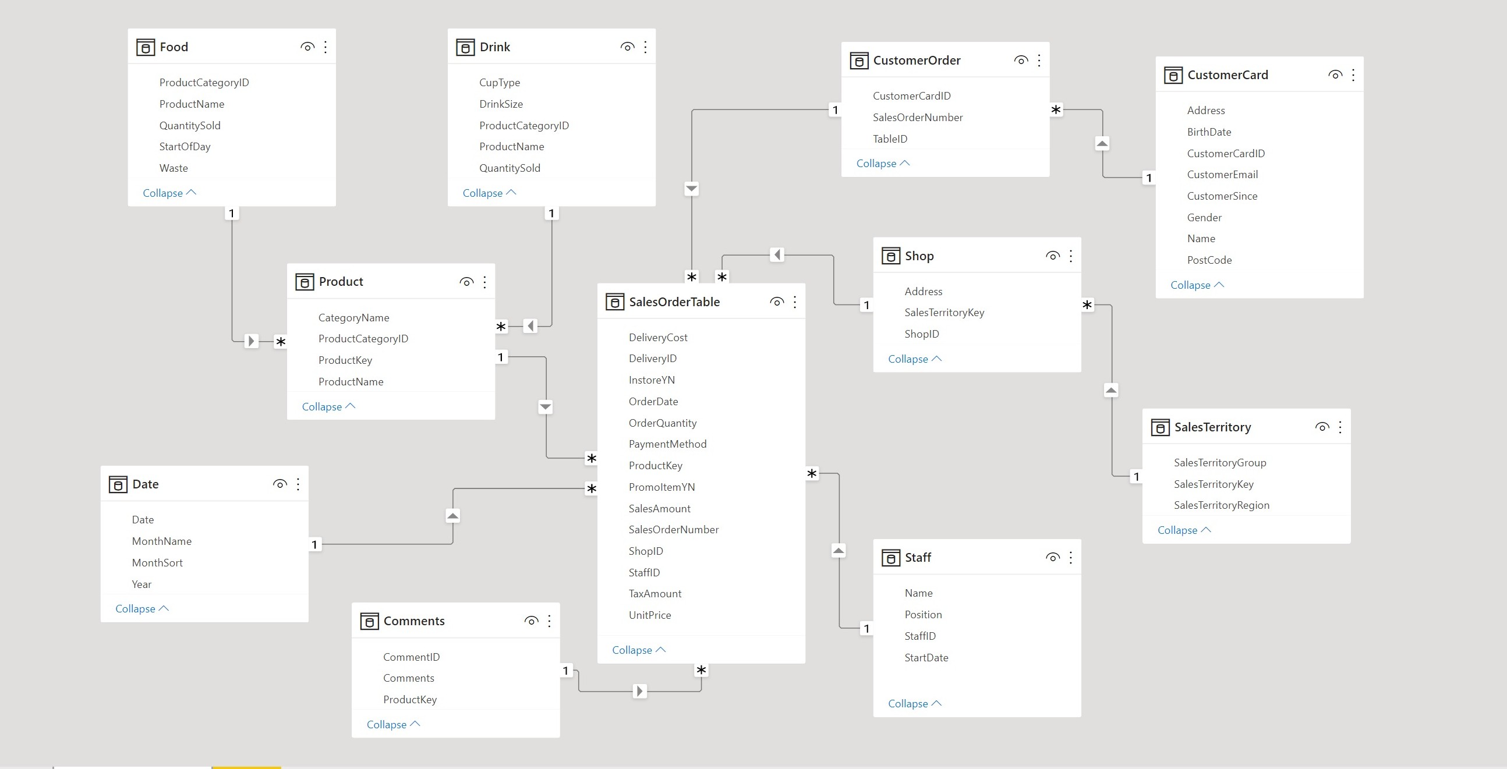The width and height of the screenshot is (1507, 769).
Task: Click the SalesOrderTable table icon
Action: [614, 302]
